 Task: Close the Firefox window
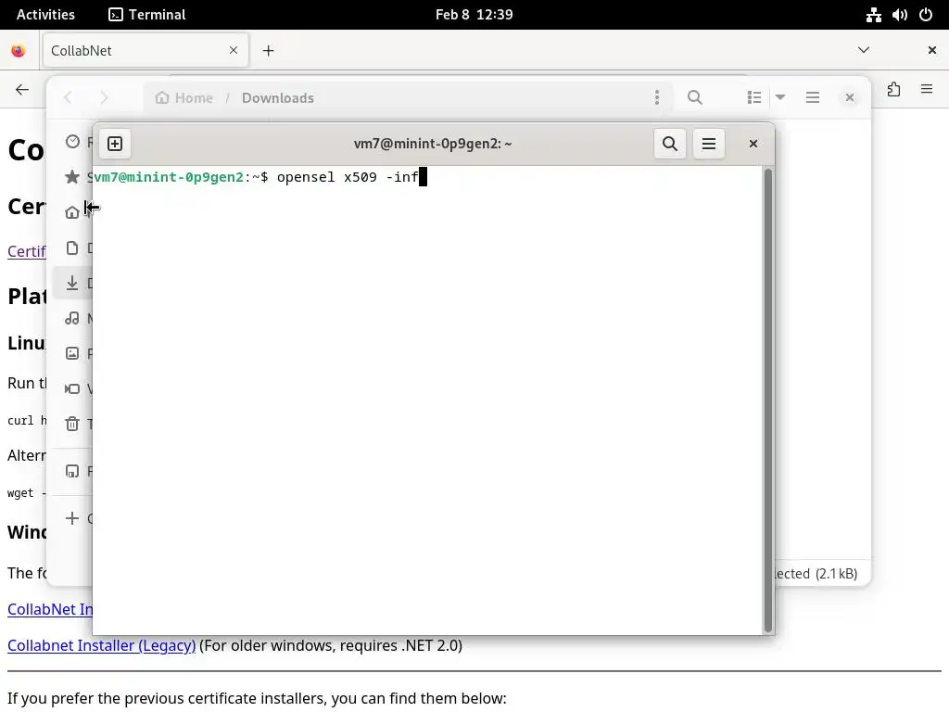point(932,50)
